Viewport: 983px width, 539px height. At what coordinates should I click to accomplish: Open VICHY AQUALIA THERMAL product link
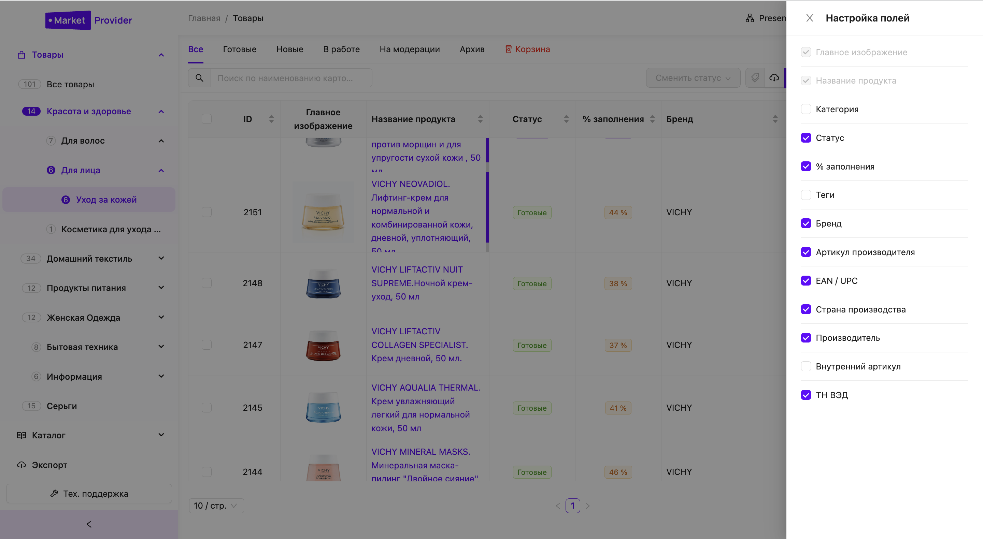(426, 408)
